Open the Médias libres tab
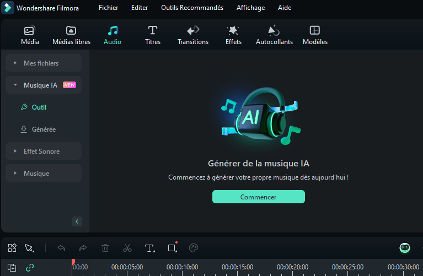This screenshot has height=276, width=423. click(71, 35)
